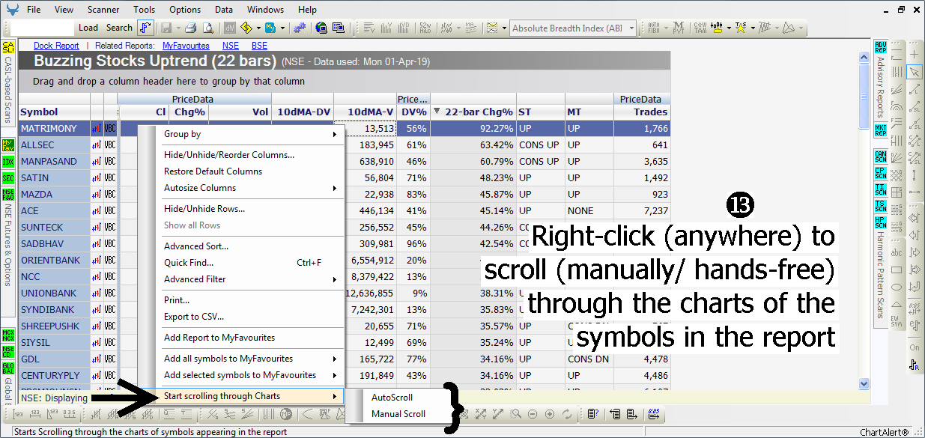Click the chart icon in MANPASAND row

[97, 161]
